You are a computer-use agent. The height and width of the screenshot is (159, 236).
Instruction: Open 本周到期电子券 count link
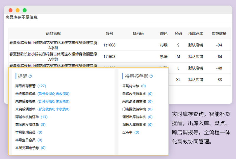pos(43,148)
